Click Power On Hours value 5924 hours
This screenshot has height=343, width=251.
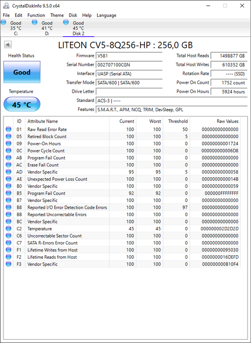coord(229,92)
